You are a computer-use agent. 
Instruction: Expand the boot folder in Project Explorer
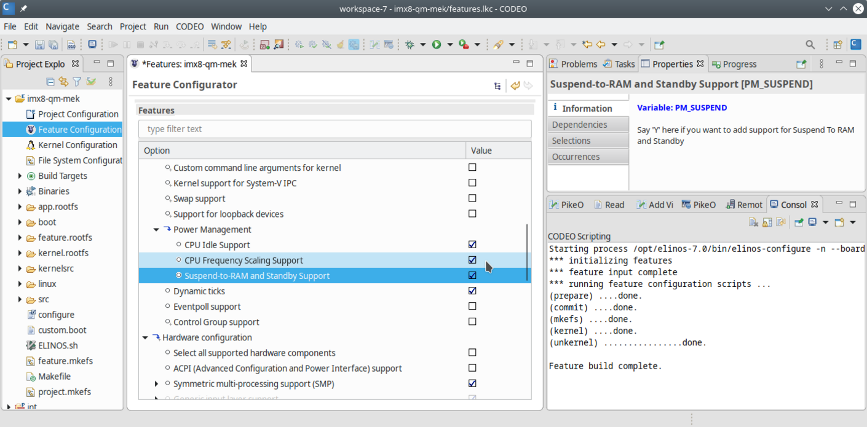pos(19,222)
